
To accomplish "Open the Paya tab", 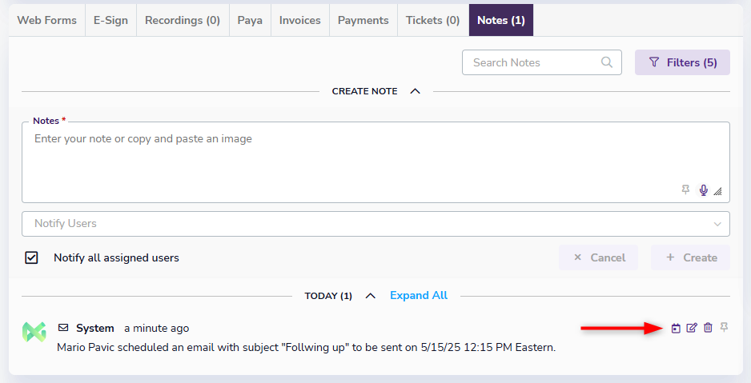I will click(250, 20).
